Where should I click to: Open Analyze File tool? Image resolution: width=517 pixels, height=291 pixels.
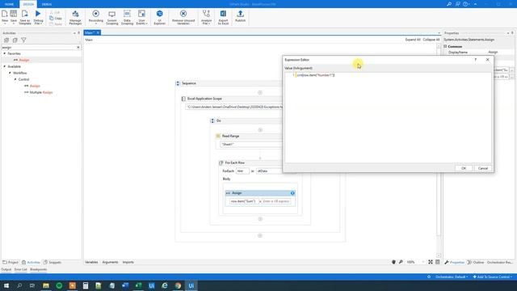pyautogui.click(x=207, y=17)
